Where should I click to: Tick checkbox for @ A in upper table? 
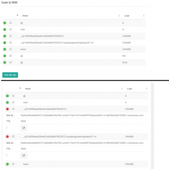pos(11,23)
